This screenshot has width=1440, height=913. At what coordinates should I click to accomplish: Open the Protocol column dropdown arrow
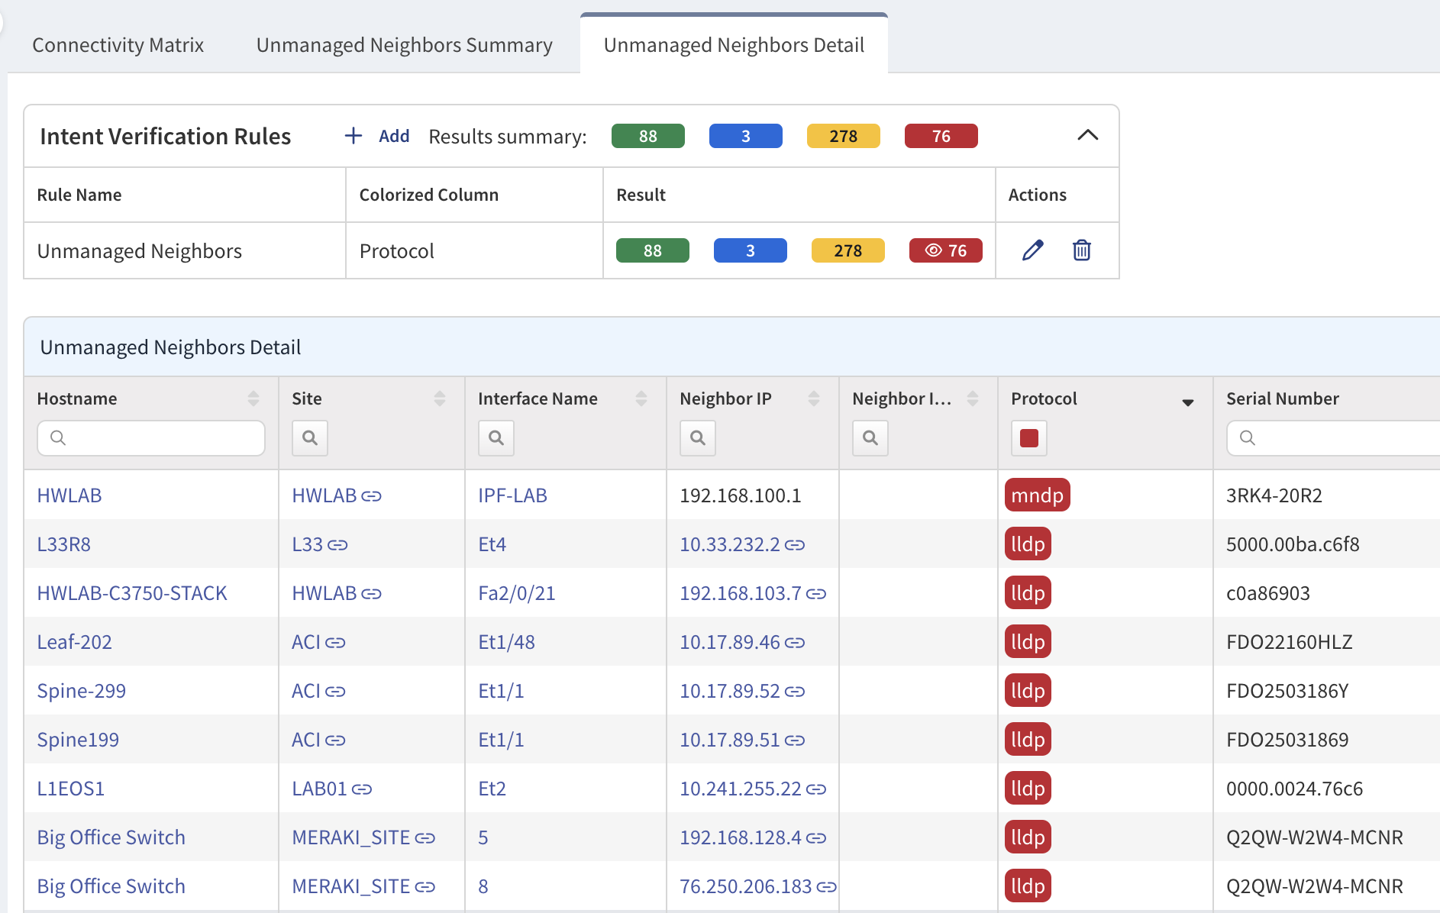[1187, 402]
